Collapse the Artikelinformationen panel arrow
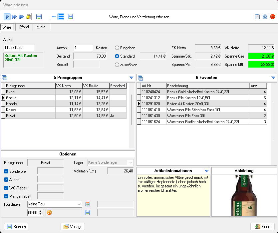278x233 pixels. point(206,171)
